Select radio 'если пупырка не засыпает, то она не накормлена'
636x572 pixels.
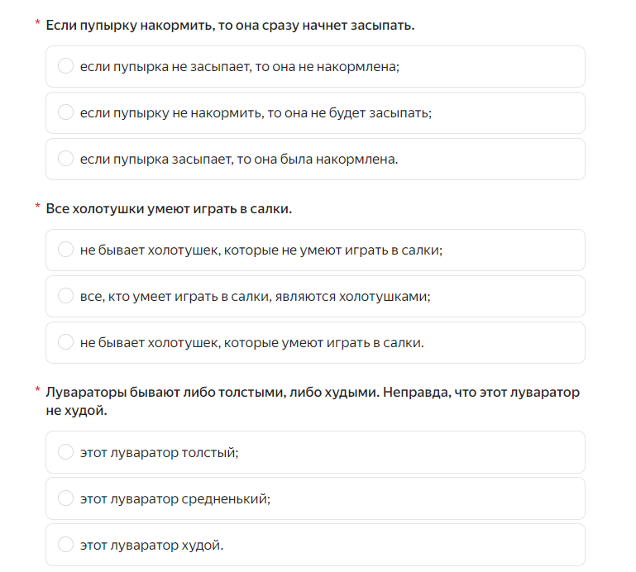tap(65, 65)
